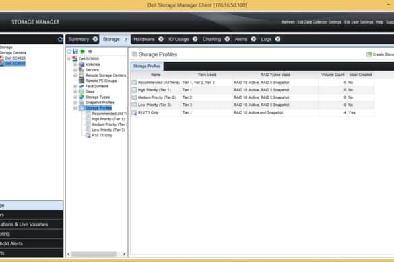Expand the Snapshot Profiles tree node
This screenshot has height=262, width=394.
(75, 103)
